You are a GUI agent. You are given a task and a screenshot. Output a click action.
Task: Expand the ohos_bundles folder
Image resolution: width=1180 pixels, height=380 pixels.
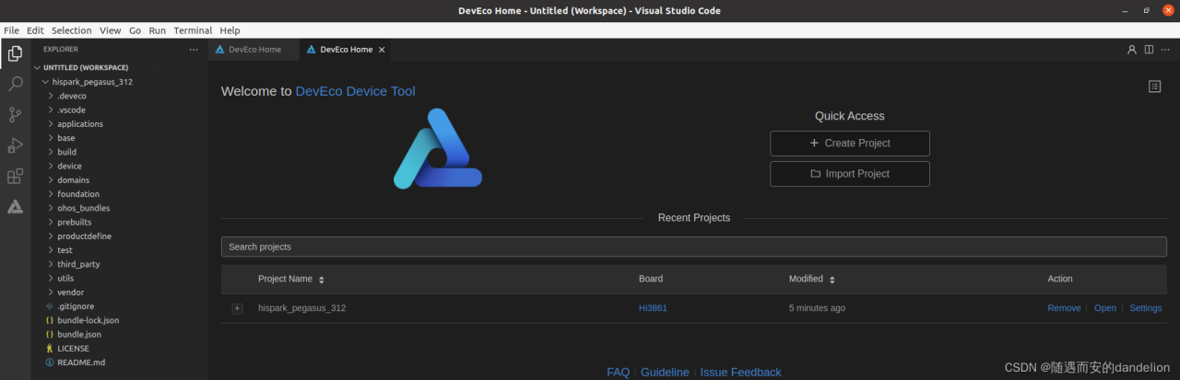pyautogui.click(x=83, y=208)
